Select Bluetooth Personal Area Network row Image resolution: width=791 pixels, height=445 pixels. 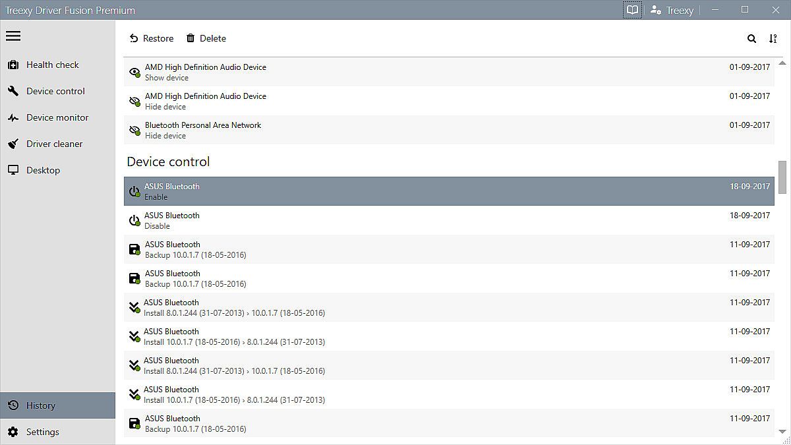tap(449, 130)
